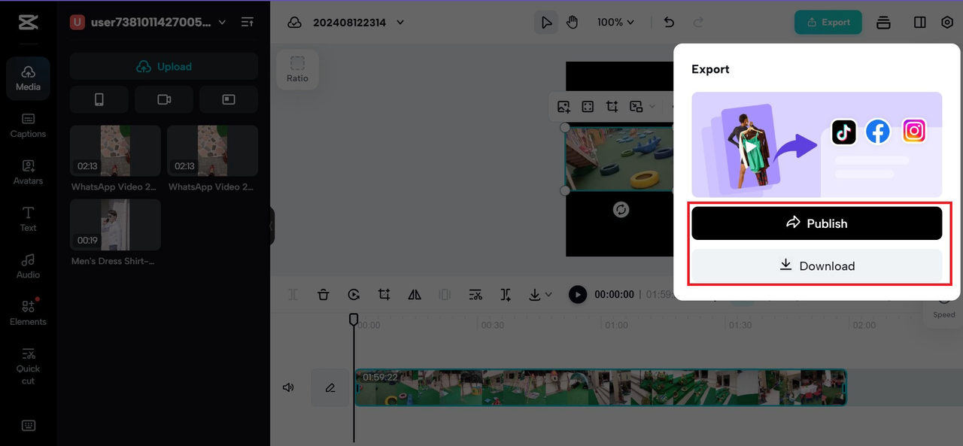Select the pointer selection tool
This screenshot has width=963, height=446.
[x=547, y=23]
